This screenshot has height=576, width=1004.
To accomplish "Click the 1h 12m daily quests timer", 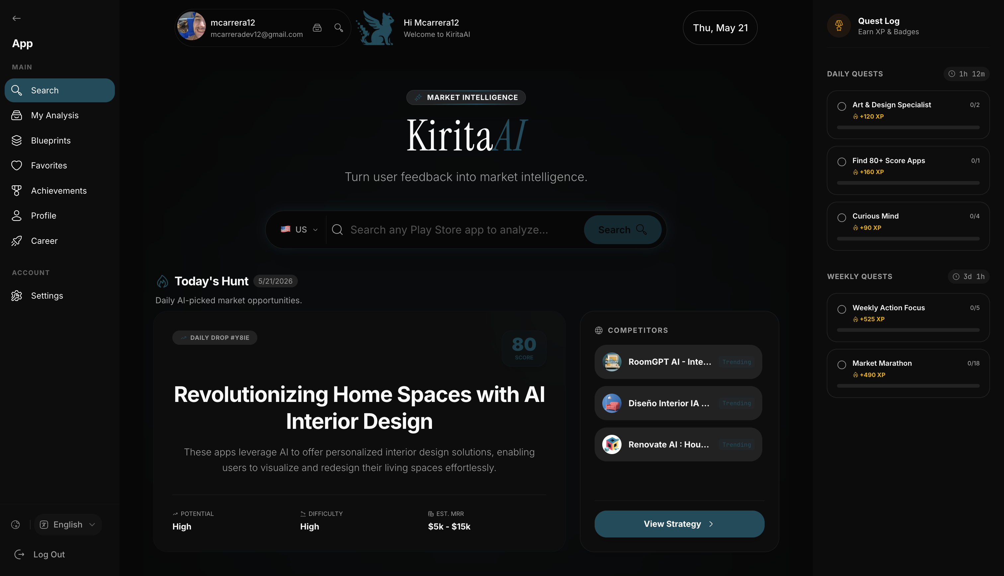I will tap(966, 74).
